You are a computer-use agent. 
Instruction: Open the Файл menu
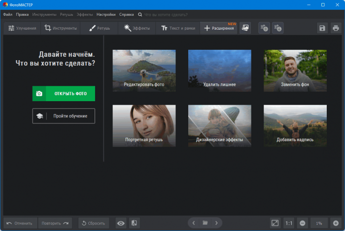click(8, 15)
